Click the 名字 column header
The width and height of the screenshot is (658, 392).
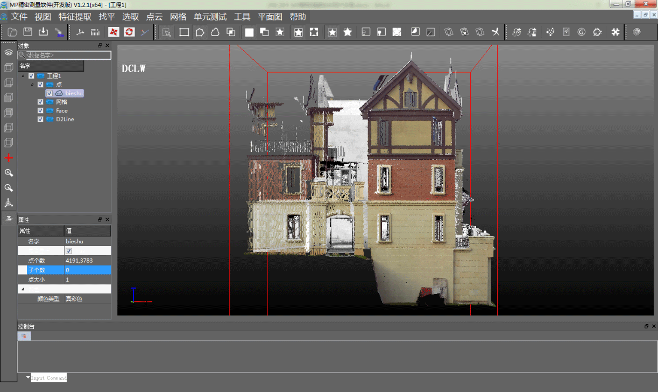[x=51, y=66]
